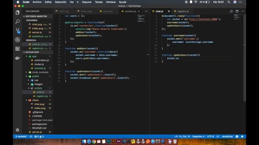This screenshot has height=145, width=259.
Task: Open Spotlight search in menu bar
Action: point(229,2)
